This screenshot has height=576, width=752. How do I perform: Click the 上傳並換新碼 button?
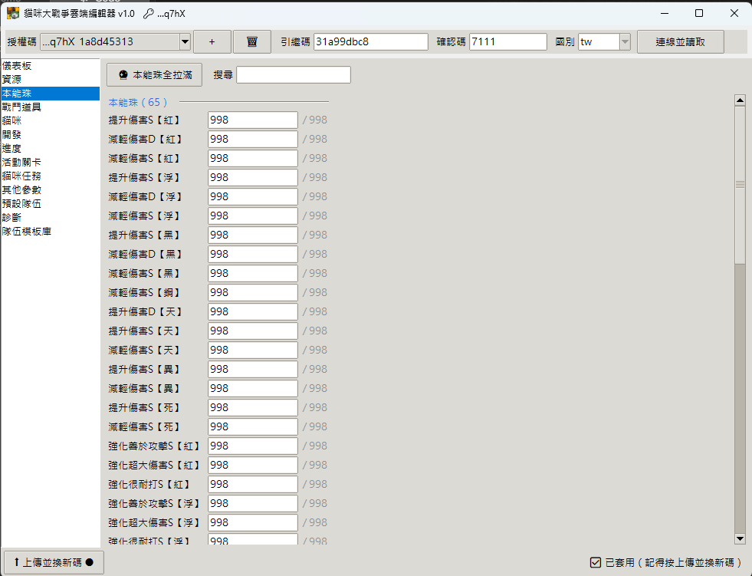[53, 562]
